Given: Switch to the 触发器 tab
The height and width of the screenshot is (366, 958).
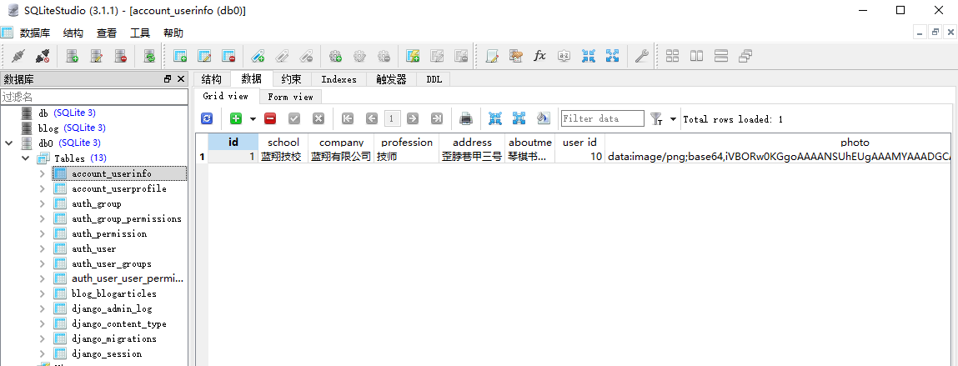Looking at the screenshot, I should coord(391,79).
